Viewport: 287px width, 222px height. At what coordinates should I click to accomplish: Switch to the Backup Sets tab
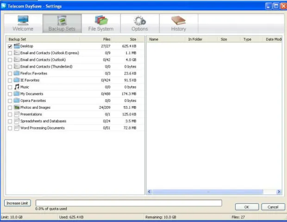pos(62,24)
